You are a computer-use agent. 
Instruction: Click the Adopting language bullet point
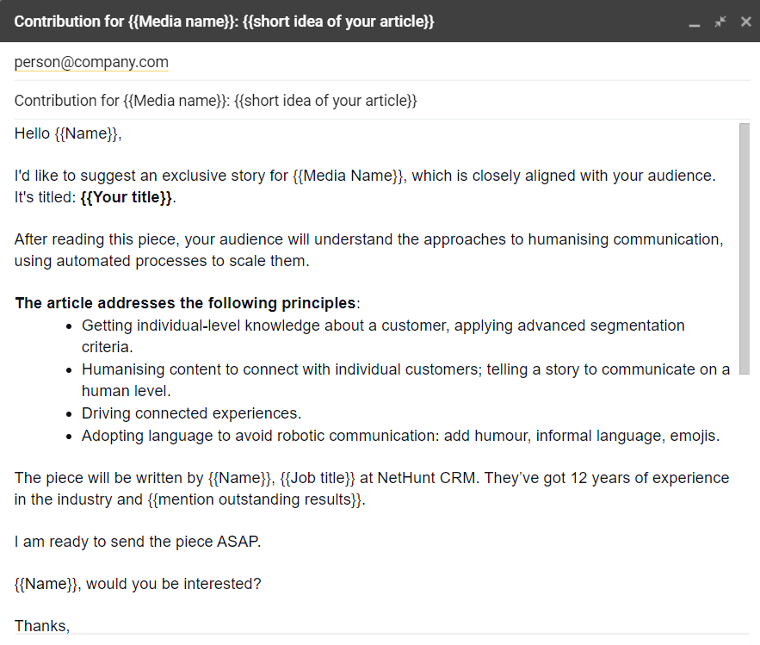point(400,436)
